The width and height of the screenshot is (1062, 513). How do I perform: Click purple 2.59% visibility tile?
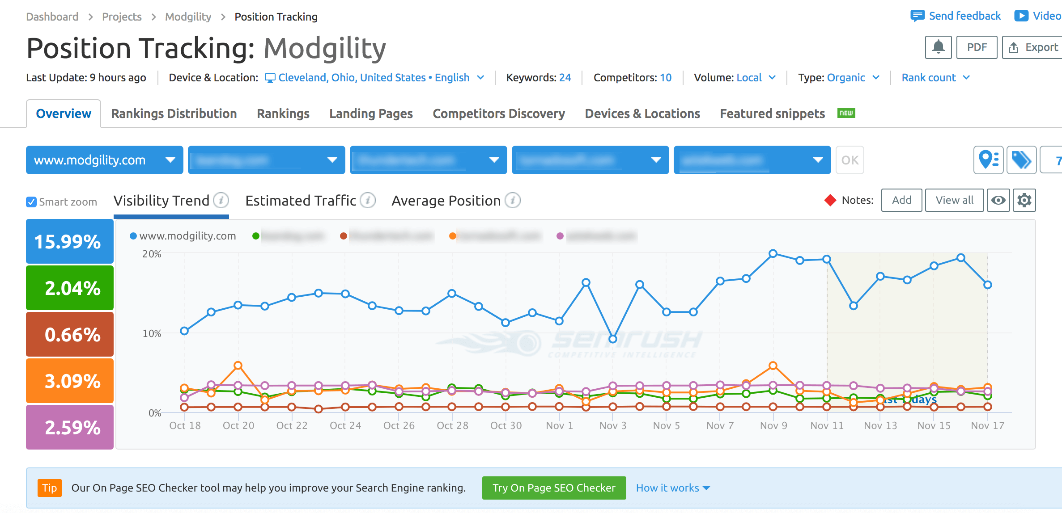70,427
